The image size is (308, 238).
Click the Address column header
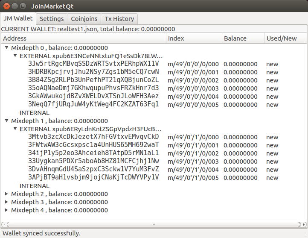point(83,38)
